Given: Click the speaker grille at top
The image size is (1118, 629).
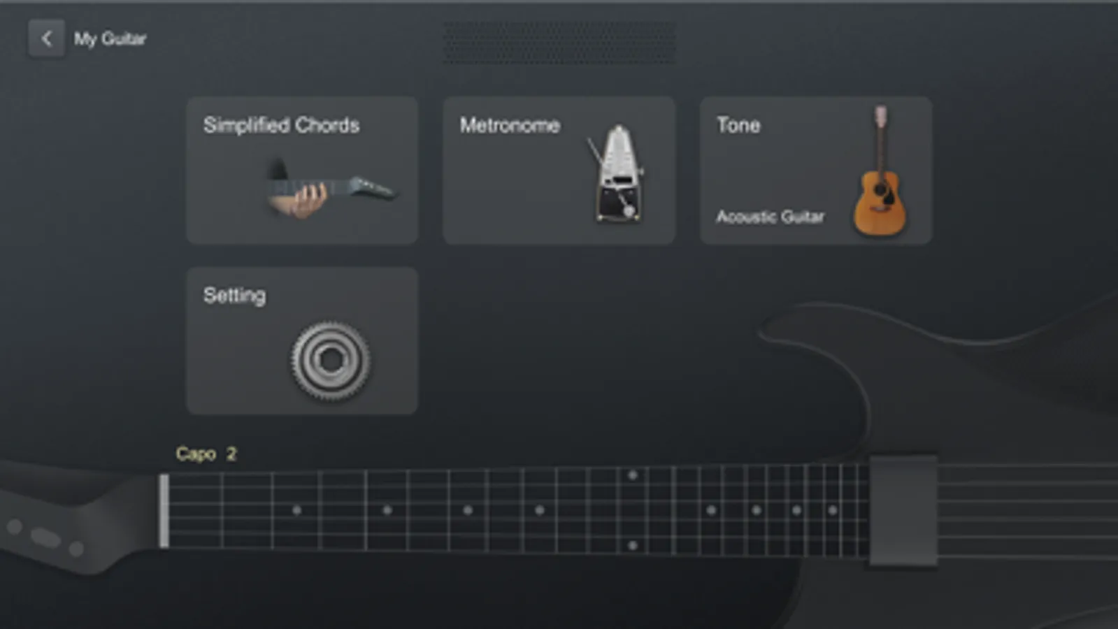Looking at the screenshot, I should point(559,43).
